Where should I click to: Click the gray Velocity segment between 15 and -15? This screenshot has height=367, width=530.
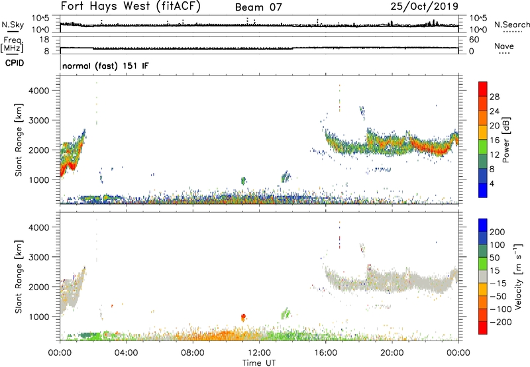coord(483,276)
